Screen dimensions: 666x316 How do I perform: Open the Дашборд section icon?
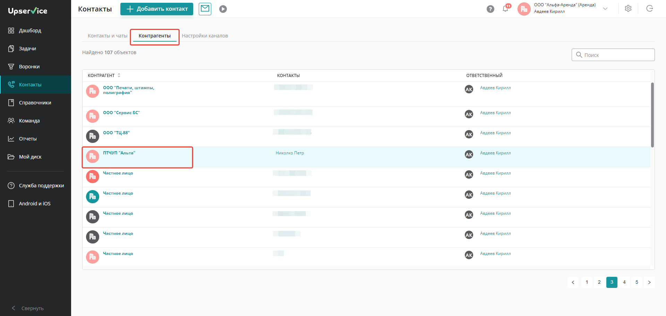[11, 31]
